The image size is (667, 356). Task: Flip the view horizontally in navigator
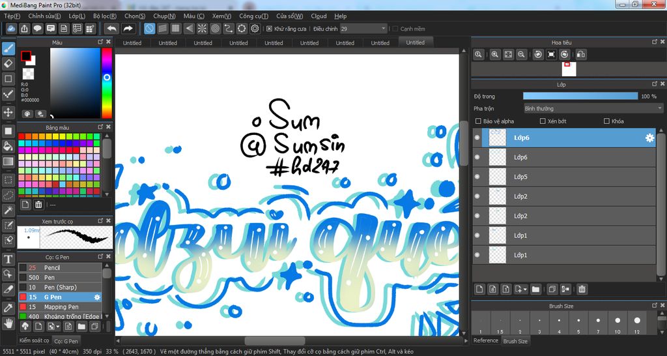click(x=581, y=55)
